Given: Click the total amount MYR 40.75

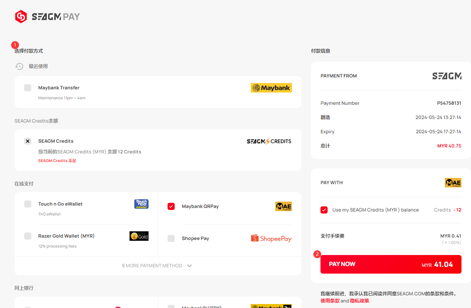Looking at the screenshot, I should (x=449, y=146).
